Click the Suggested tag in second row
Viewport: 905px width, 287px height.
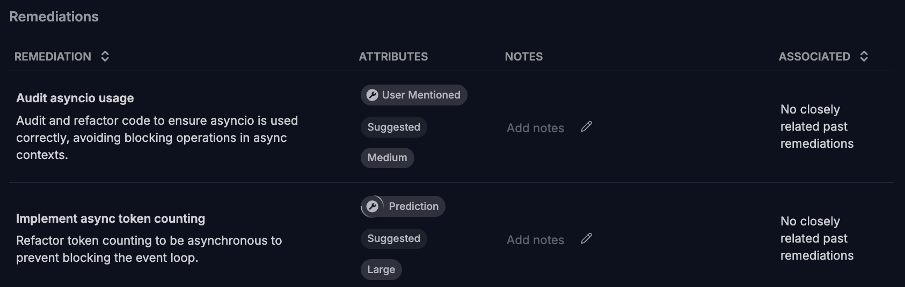pos(393,239)
